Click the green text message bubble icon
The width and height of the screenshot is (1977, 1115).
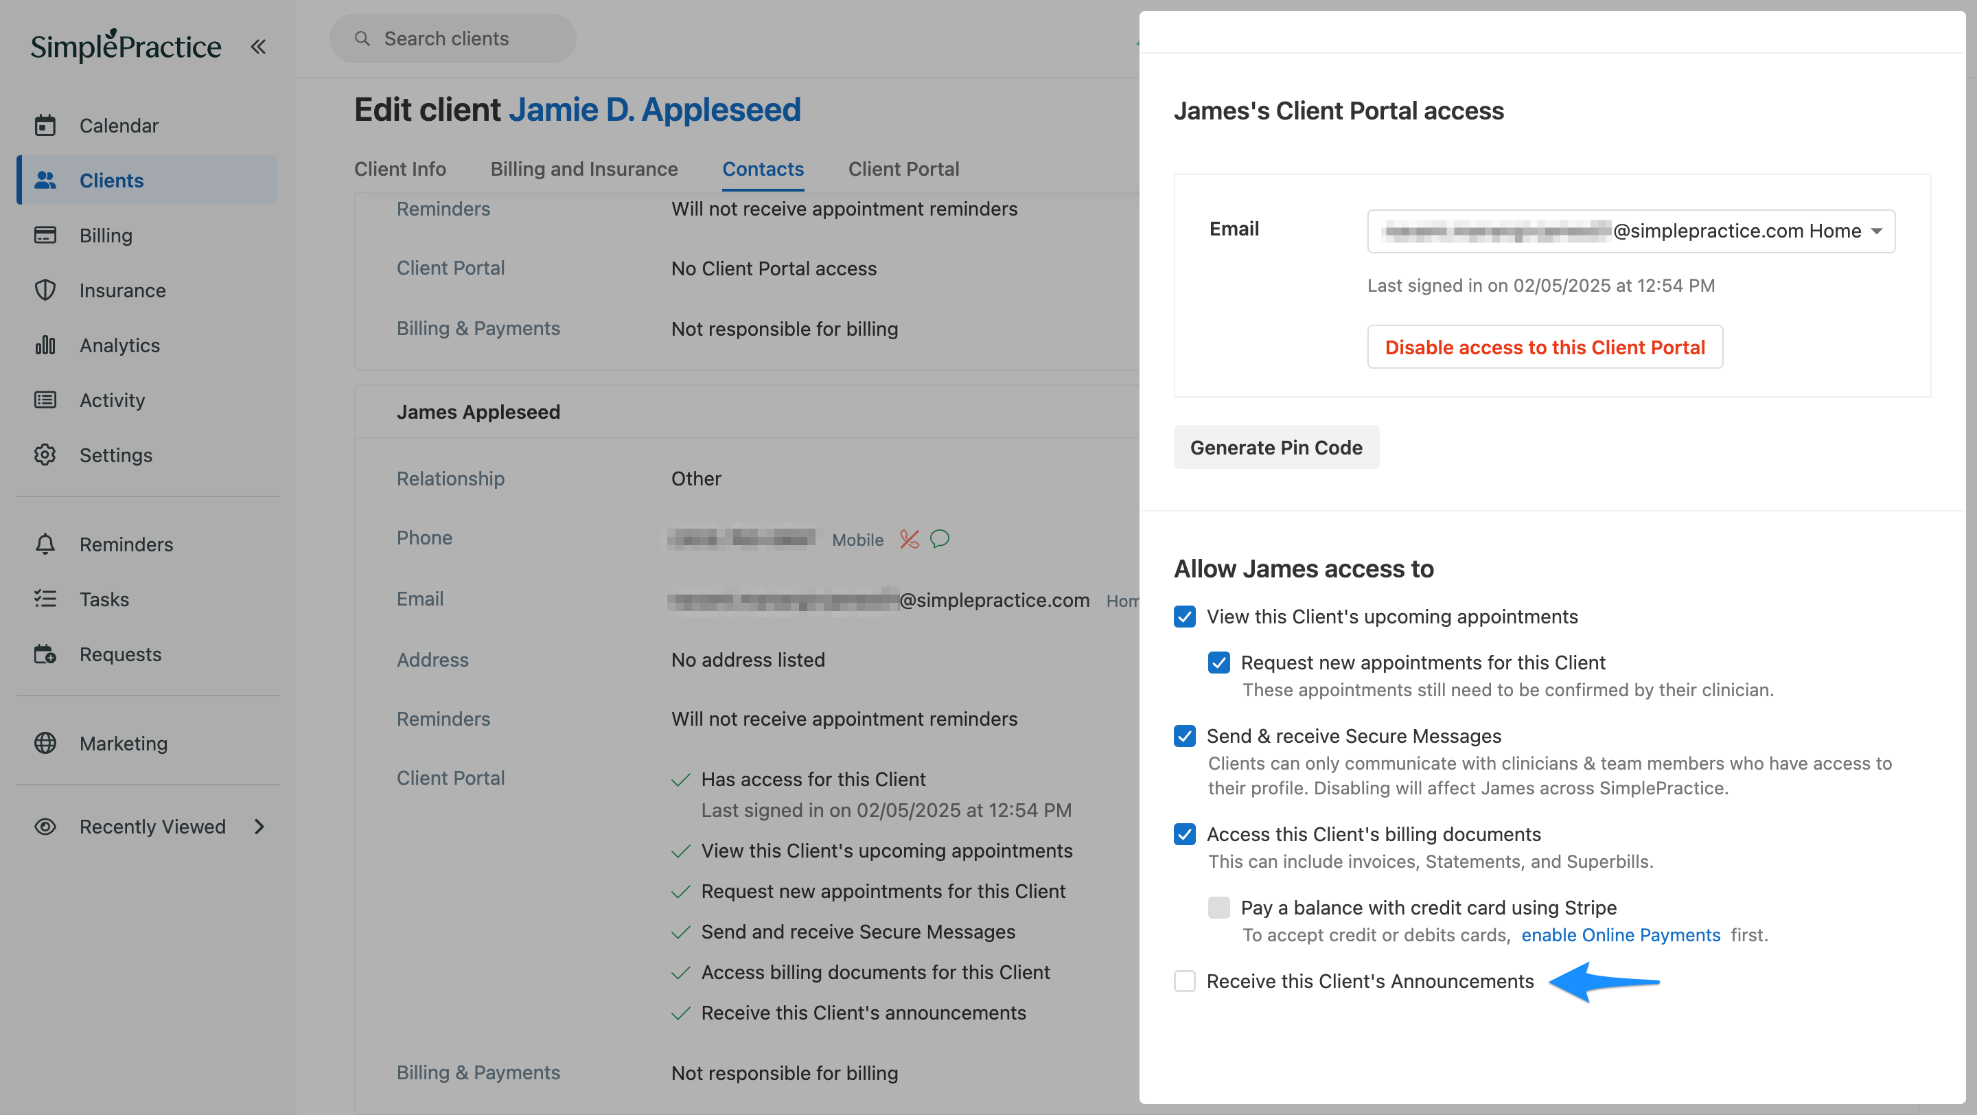940,539
